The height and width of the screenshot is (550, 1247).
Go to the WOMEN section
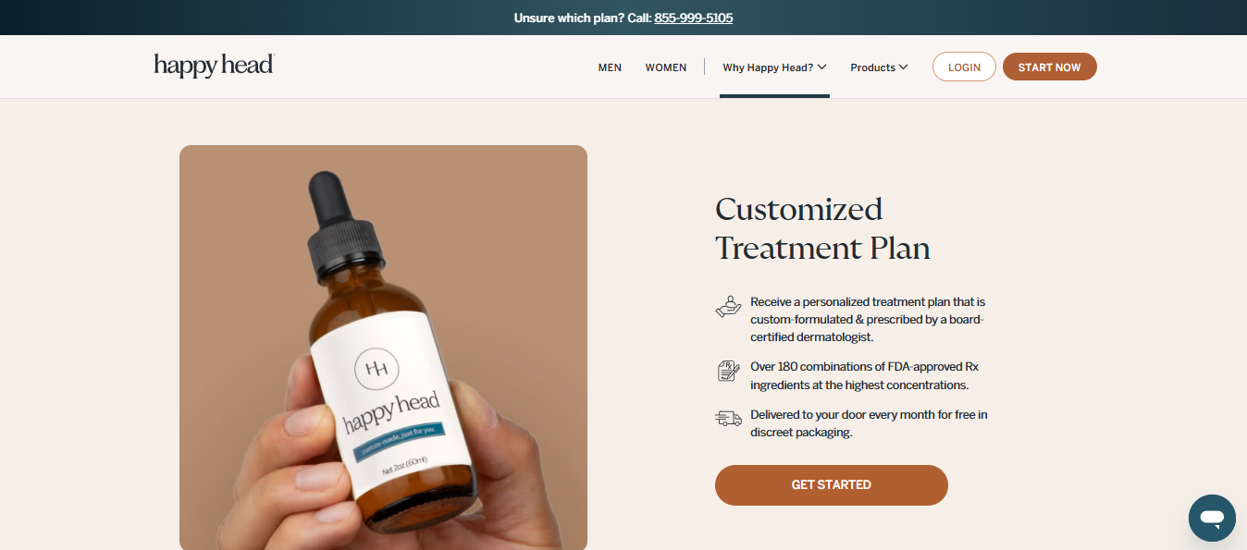[666, 67]
